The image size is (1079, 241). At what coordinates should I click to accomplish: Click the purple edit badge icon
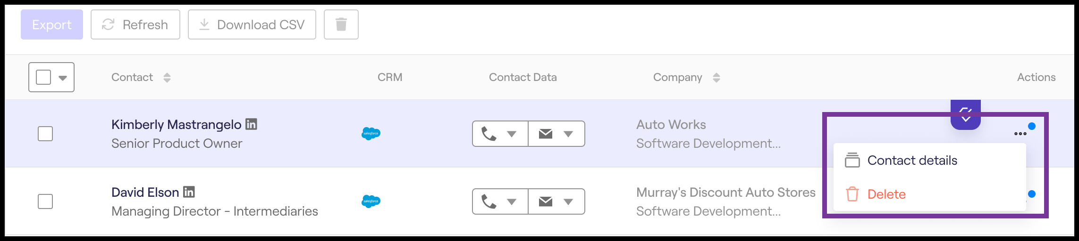(x=965, y=114)
